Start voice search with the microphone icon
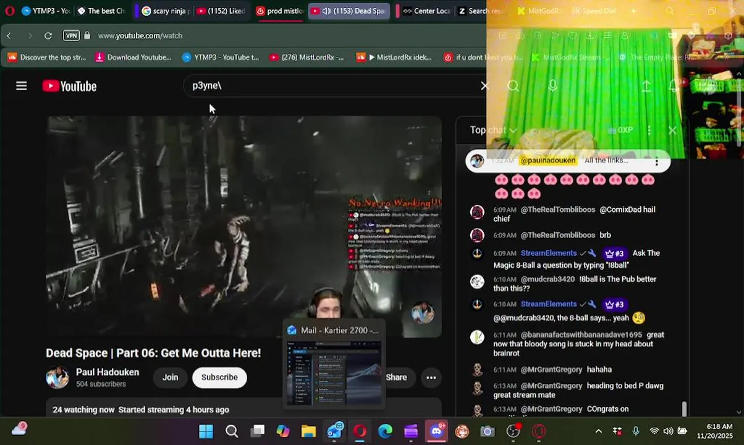744x445 pixels. (x=552, y=86)
